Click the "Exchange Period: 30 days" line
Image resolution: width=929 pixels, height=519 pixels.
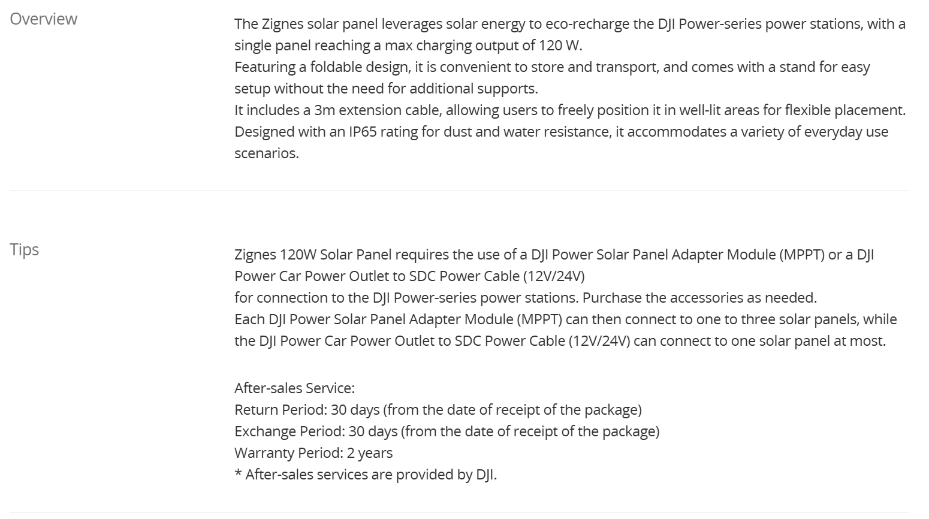point(447,432)
